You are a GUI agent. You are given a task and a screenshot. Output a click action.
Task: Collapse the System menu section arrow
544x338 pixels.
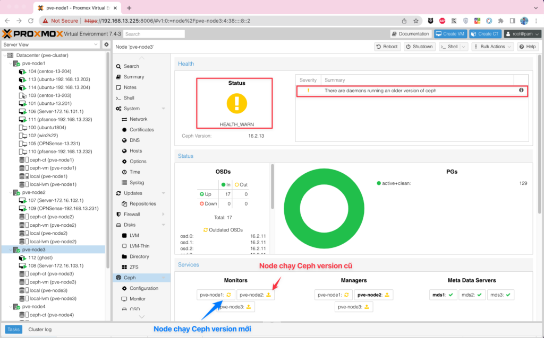pos(164,109)
